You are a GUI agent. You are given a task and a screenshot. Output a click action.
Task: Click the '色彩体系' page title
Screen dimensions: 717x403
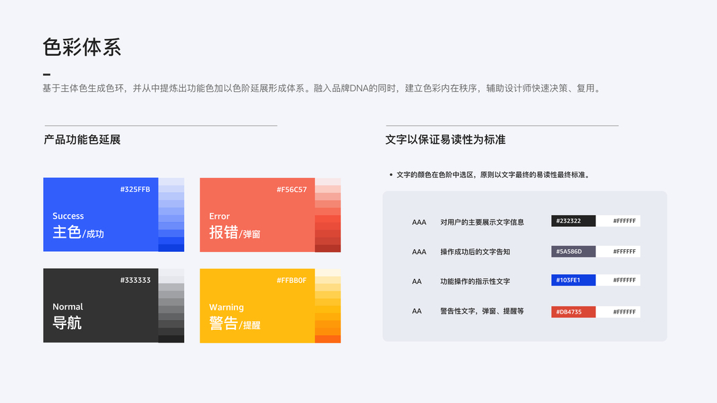point(82,47)
